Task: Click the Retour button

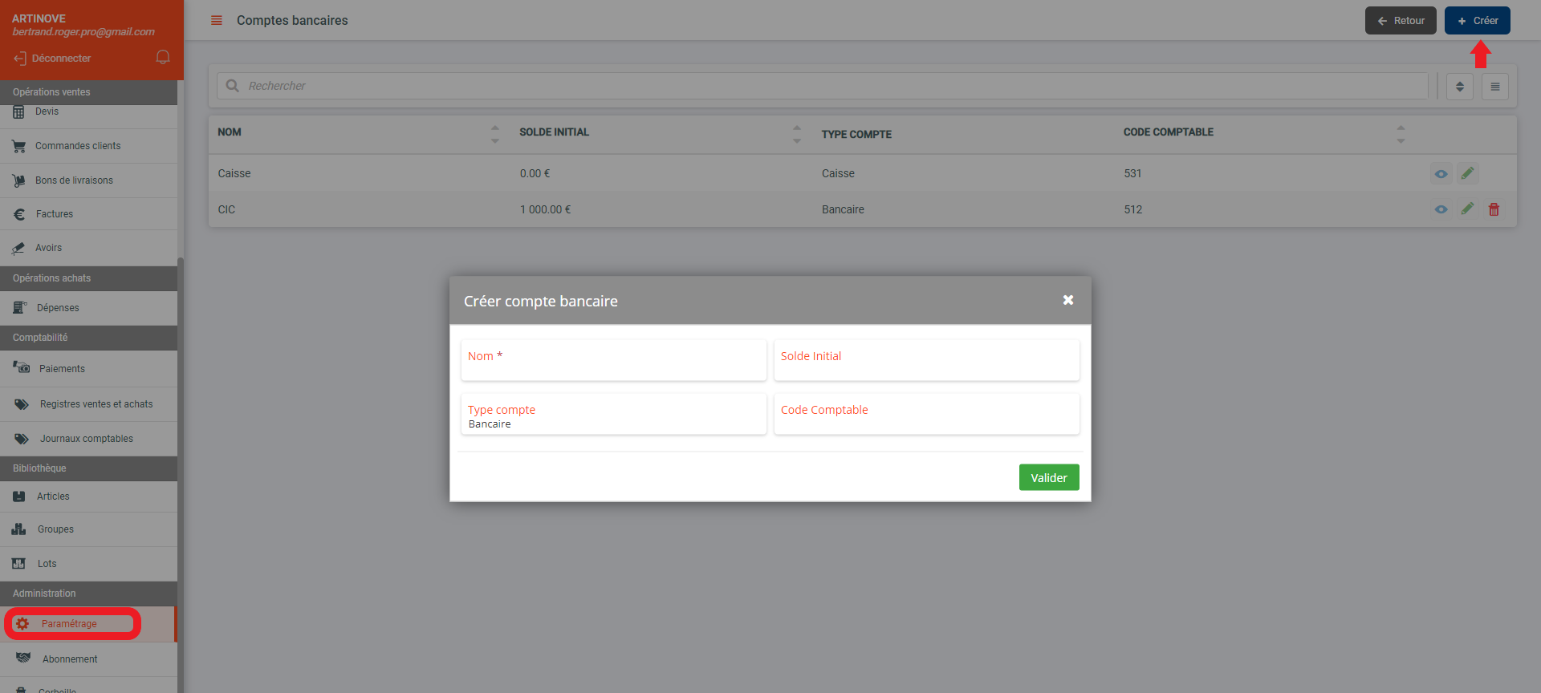Action: (1400, 21)
